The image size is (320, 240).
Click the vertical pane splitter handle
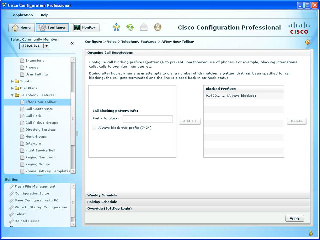77,134
